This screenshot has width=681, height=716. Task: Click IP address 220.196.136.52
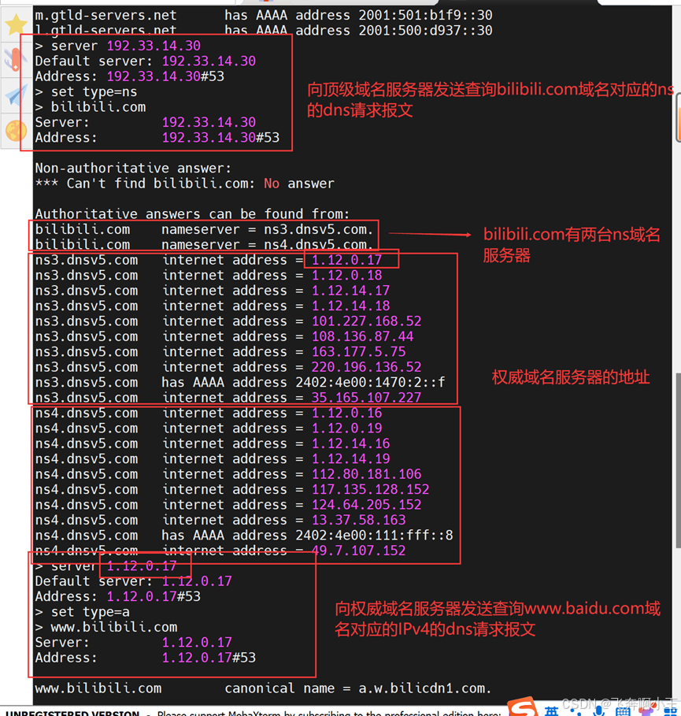(367, 367)
